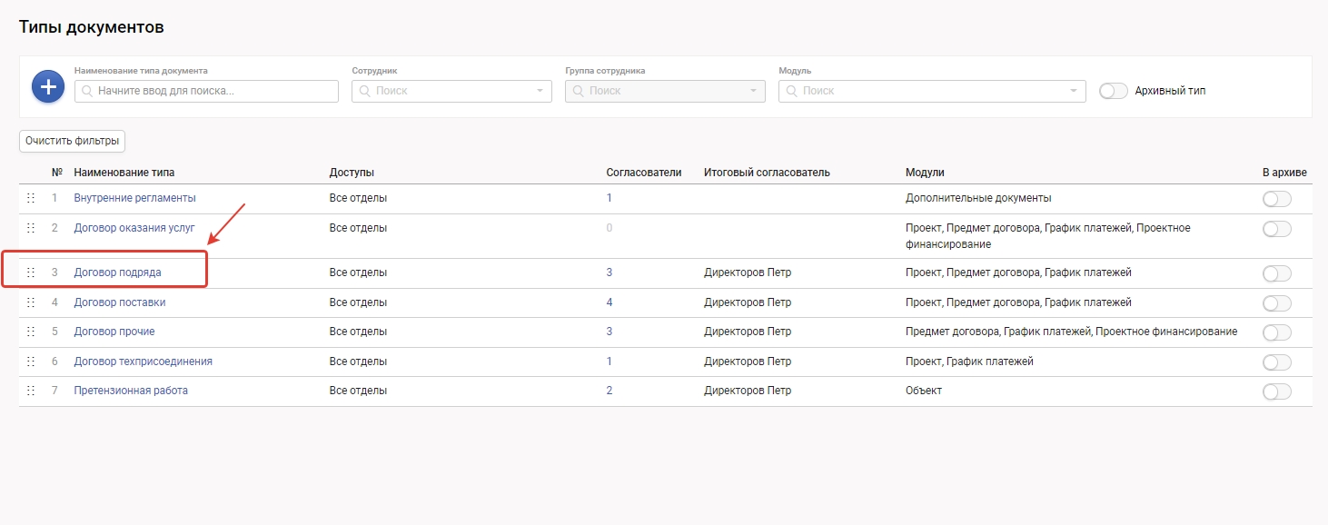This screenshot has width=1328, height=525.
Task: Toggle archive switch for Договор поставки
Action: 1276,303
